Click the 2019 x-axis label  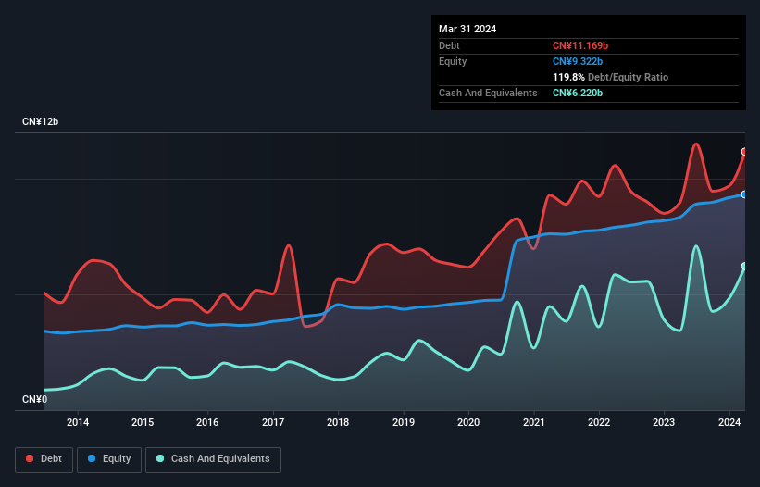[x=404, y=422]
